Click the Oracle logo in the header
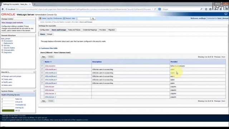Viewport: 229px width, 129px height. 8,14
